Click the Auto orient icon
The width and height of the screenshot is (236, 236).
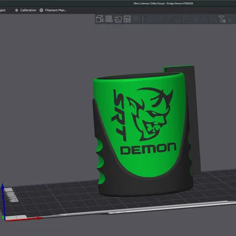[118, 19]
